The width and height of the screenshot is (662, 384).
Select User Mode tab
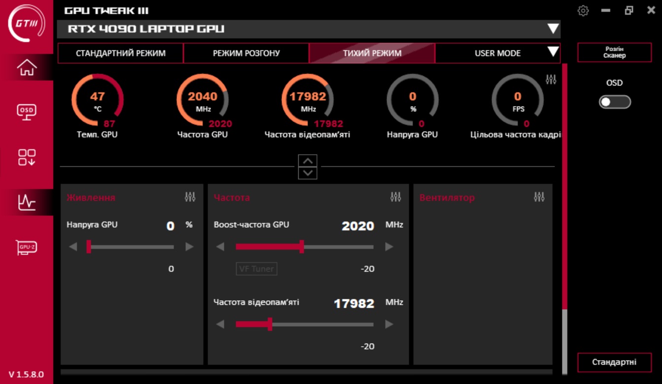[x=497, y=53]
